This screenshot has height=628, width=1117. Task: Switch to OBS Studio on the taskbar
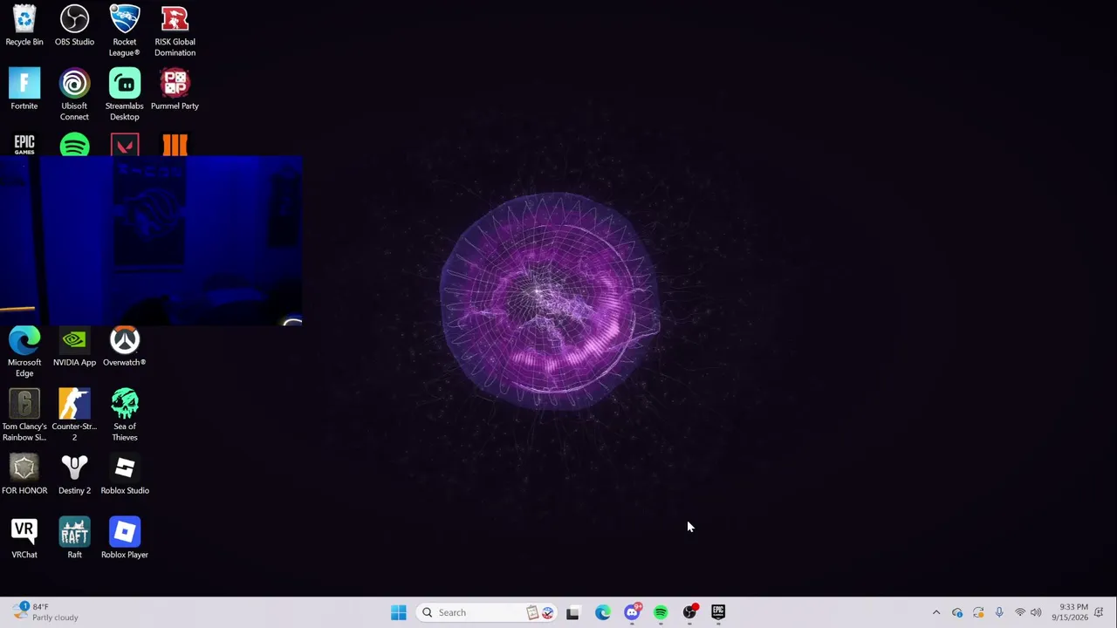(x=689, y=612)
